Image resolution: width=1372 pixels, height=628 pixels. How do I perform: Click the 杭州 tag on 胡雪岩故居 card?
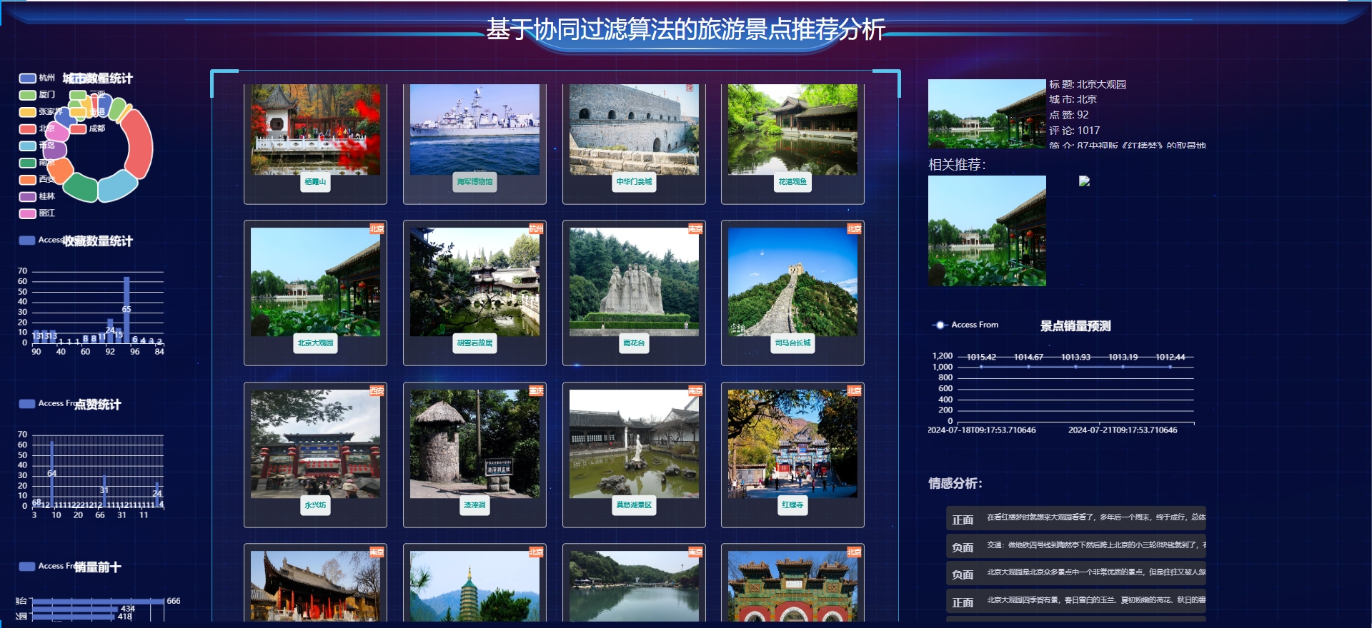536,229
